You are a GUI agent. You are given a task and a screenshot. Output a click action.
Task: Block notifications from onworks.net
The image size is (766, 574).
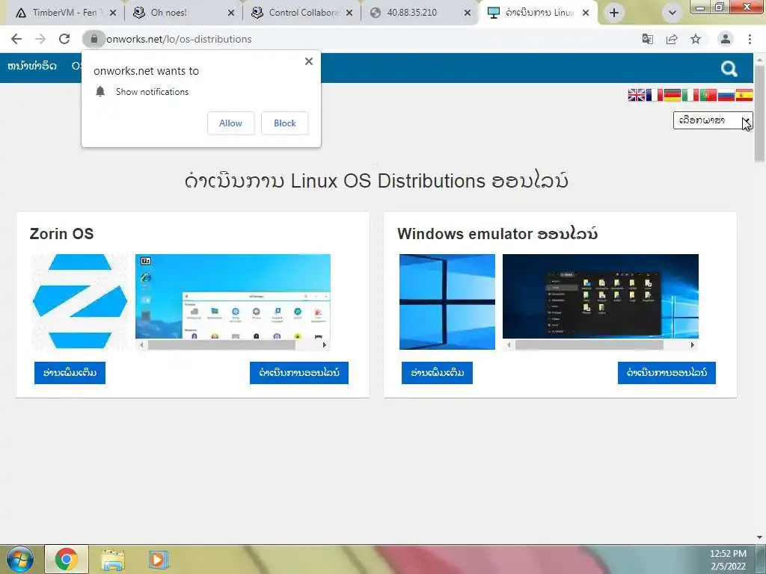tap(285, 123)
